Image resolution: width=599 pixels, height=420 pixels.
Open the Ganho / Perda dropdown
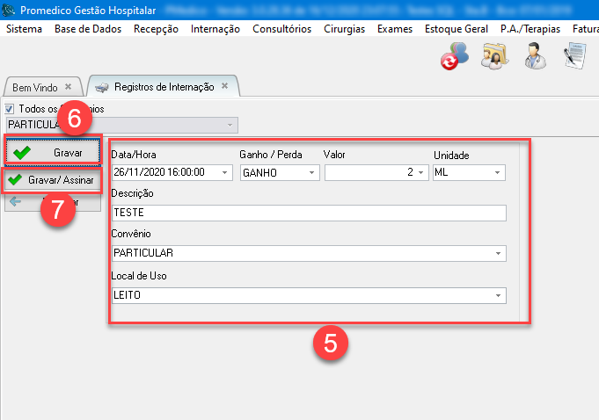(311, 173)
